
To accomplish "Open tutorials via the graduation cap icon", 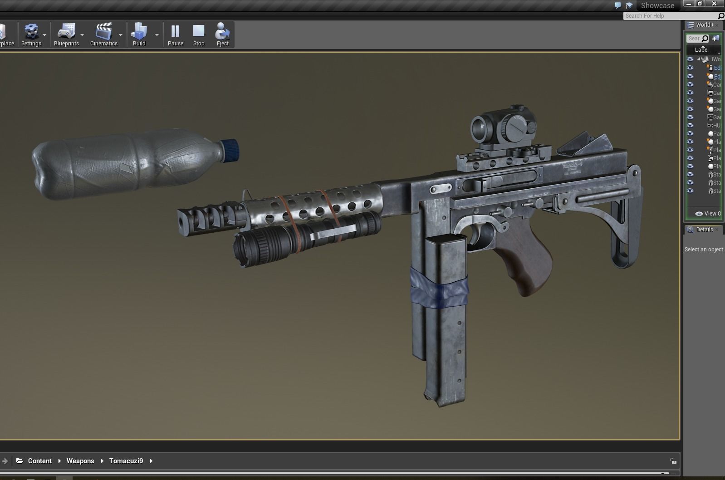I will tap(629, 5).
